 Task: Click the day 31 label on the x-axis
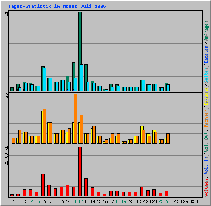[198, 201]
